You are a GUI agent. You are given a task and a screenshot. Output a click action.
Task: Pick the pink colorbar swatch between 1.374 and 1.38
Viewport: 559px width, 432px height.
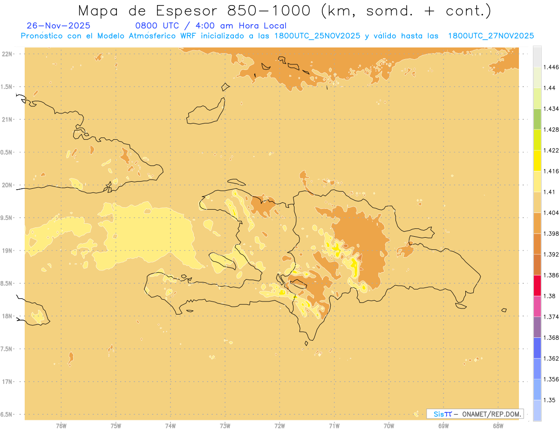click(537, 306)
